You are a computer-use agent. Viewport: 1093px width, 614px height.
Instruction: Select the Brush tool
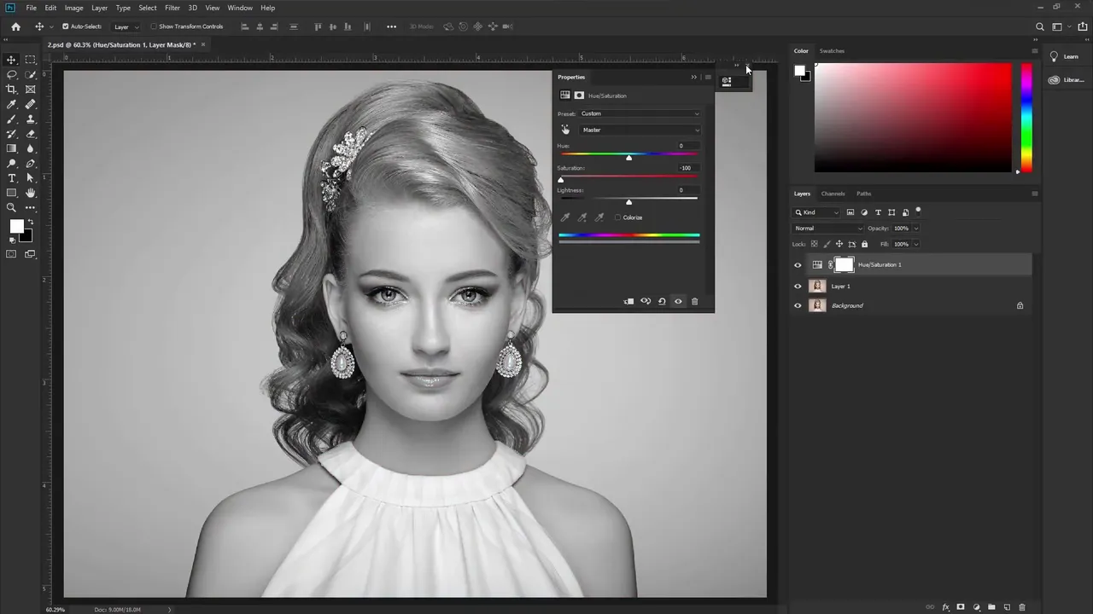12,119
